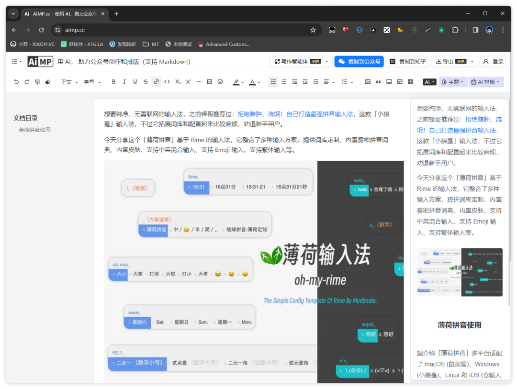Insert an image using the picture icon
Viewport: 517px width, 389px height.
[x=368, y=82]
